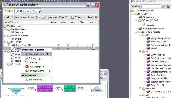Screen dimensions: 171x98
Task: Choose Edit templates... menu entry
Action: 36,80
